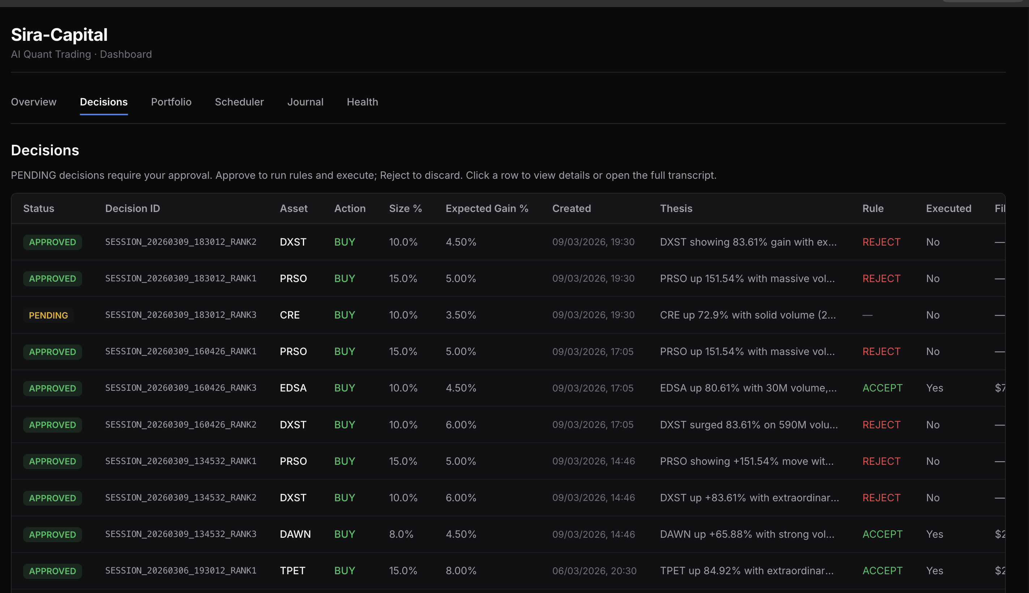The height and width of the screenshot is (593, 1029).
Task: Click the APPROVED badge on the TPET row
Action: pos(52,571)
